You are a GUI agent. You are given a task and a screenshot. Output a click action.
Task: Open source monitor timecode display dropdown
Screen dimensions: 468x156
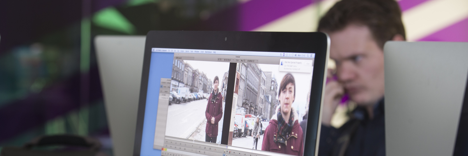coord(220,60)
